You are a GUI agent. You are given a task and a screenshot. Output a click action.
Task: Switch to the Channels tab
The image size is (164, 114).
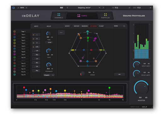point(59,16)
